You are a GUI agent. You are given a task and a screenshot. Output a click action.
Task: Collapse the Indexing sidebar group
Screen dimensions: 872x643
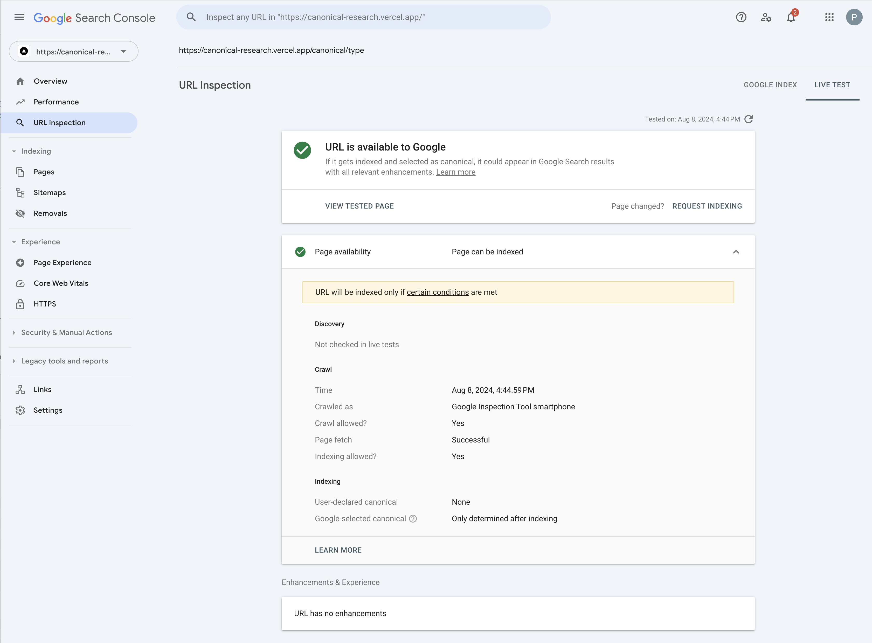point(36,151)
